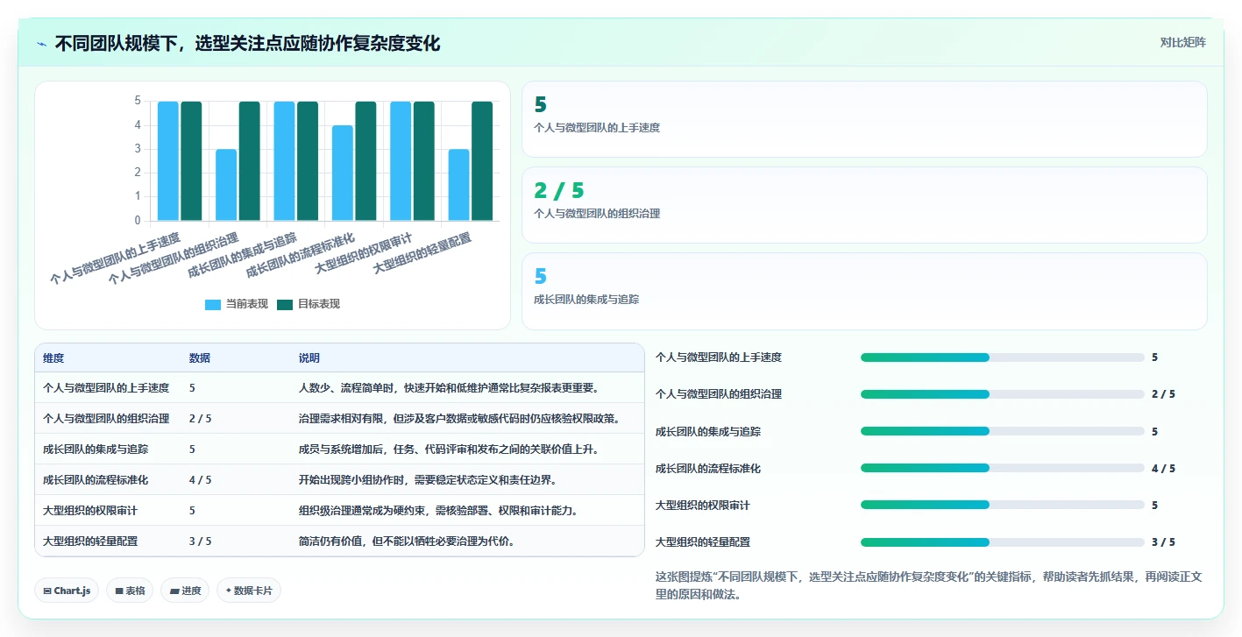Toggle the 目标表现 legend item
Image resolution: width=1242 pixels, height=637 pixels.
pyautogui.click(x=309, y=304)
